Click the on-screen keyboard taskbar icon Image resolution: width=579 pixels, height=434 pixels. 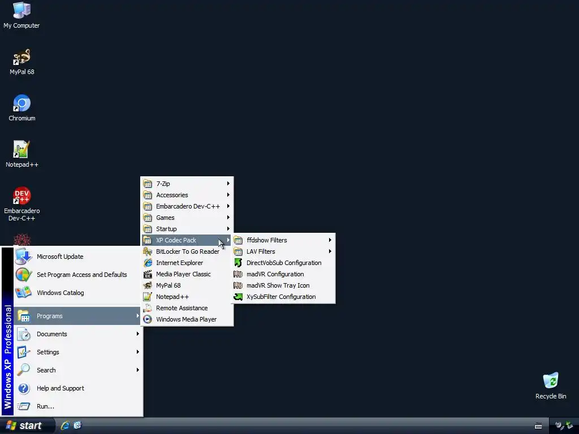click(538, 426)
